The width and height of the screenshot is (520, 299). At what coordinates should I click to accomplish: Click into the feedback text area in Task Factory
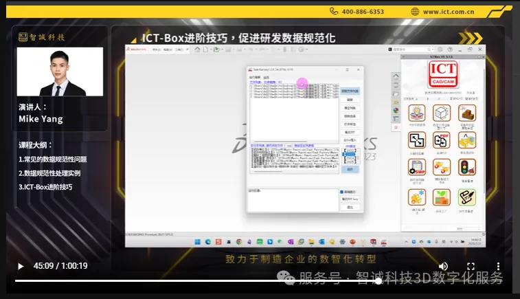pos(293,201)
